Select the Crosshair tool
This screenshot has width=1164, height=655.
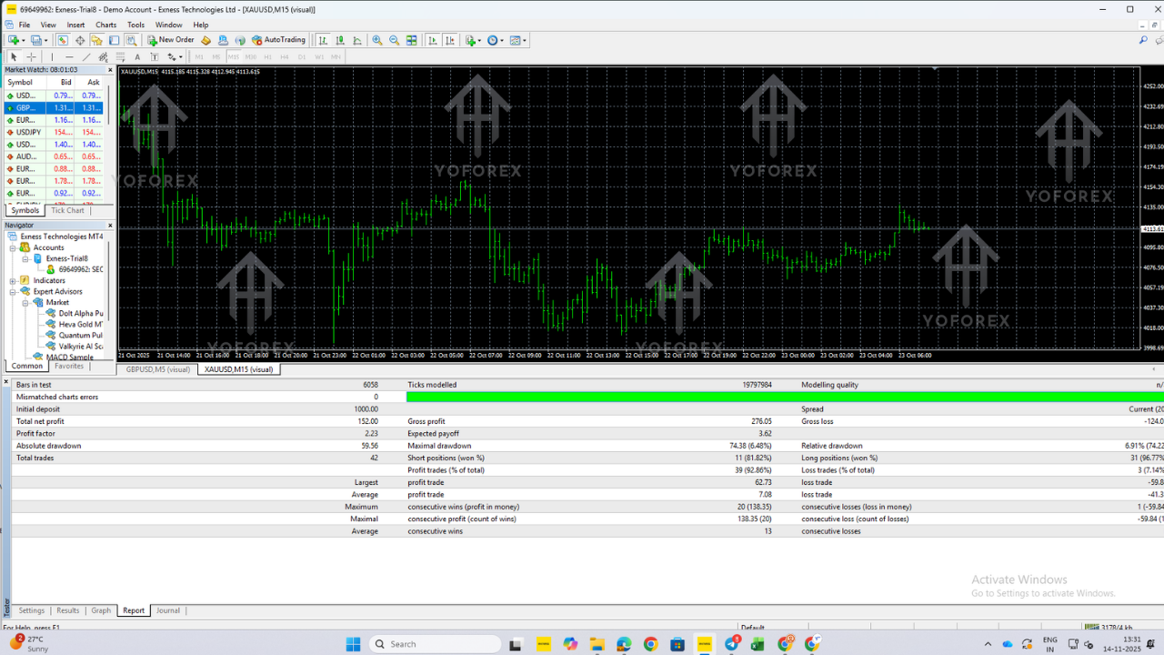click(31, 57)
